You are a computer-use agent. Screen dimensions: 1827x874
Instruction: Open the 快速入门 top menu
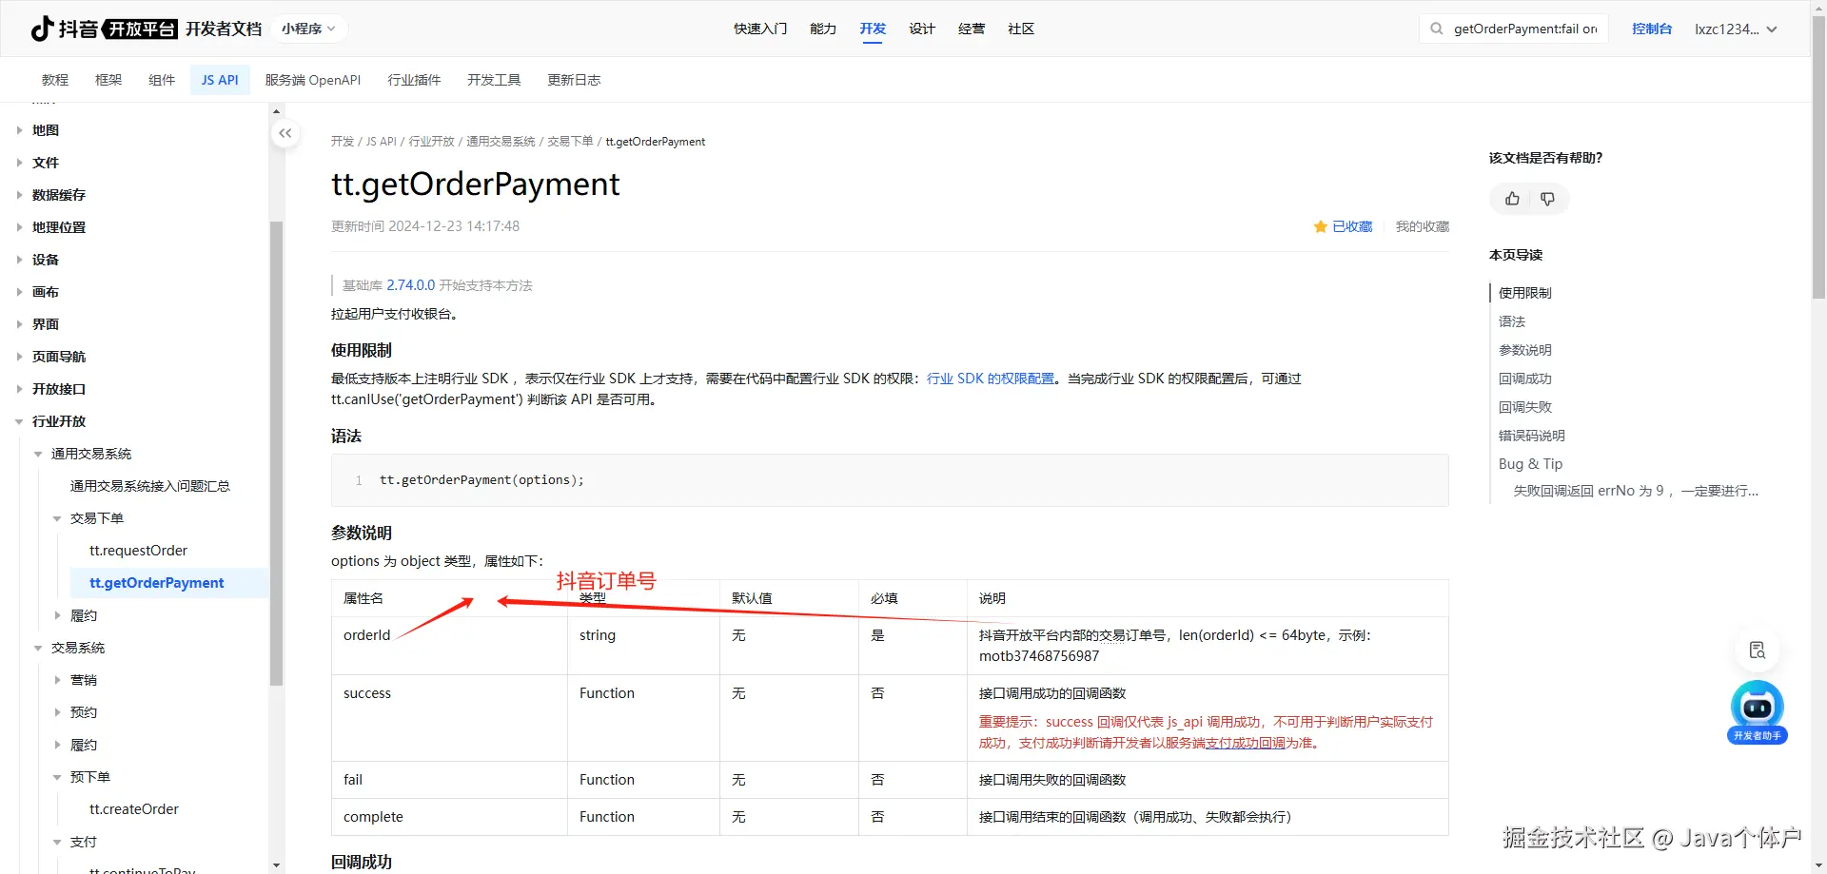(760, 29)
